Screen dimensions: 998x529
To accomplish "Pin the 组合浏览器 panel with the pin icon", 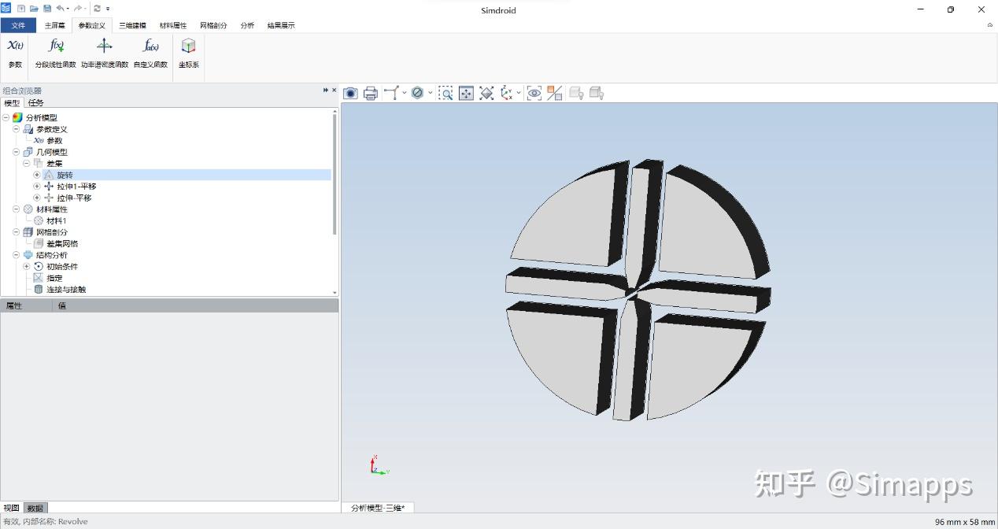I will 324,90.
